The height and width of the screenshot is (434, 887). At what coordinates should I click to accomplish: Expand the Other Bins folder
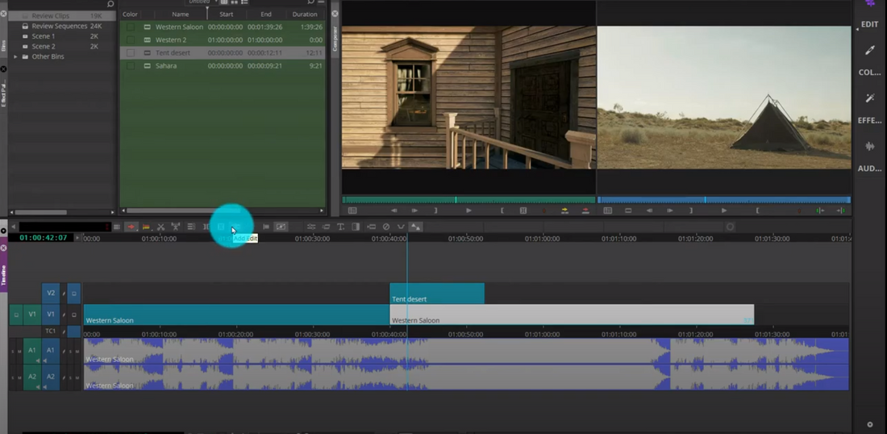[16, 56]
